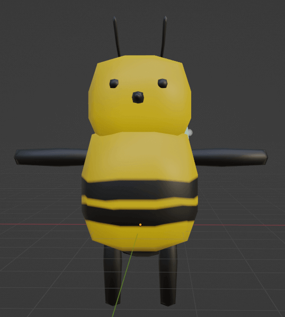Select the bee's right antenna
Screen dimensions: 285x317
(x=164, y=37)
